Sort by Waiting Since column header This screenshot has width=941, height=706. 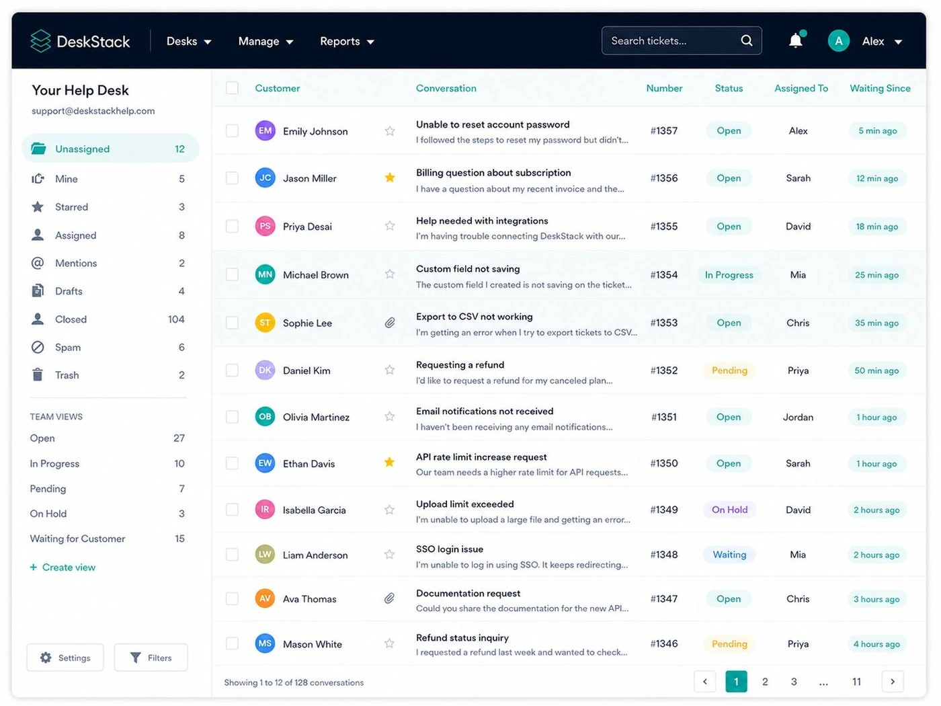coord(880,88)
